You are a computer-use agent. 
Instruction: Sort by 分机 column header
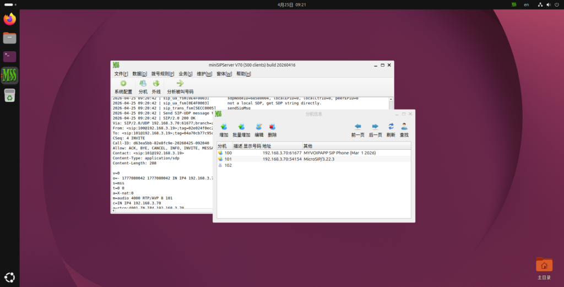[x=225, y=146]
